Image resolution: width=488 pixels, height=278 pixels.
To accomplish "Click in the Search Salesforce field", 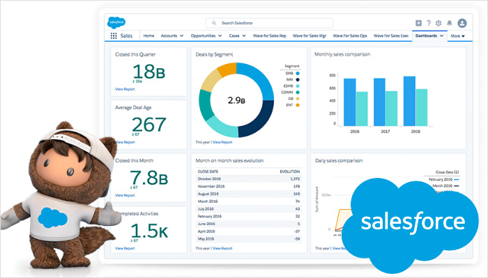I will pyautogui.click(x=269, y=23).
